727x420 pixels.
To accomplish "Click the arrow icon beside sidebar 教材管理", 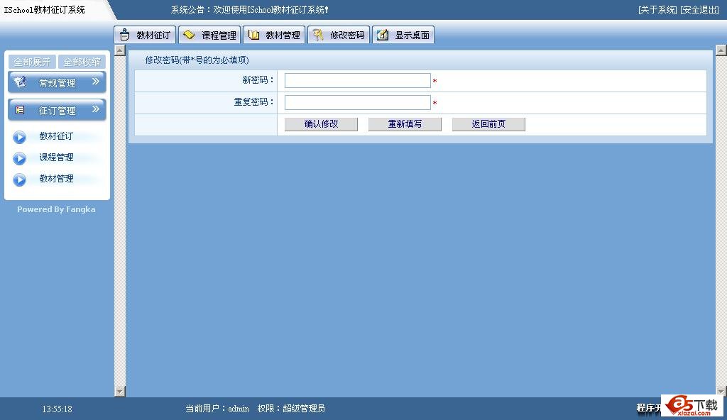I will click(19, 180).
